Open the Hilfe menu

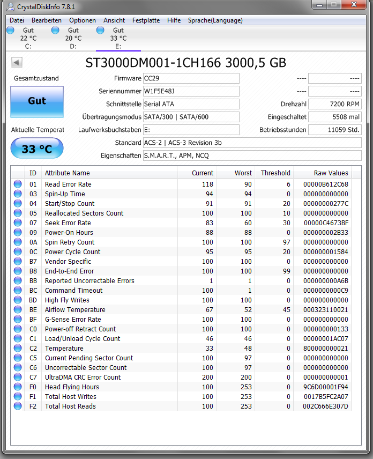(174, 20)
